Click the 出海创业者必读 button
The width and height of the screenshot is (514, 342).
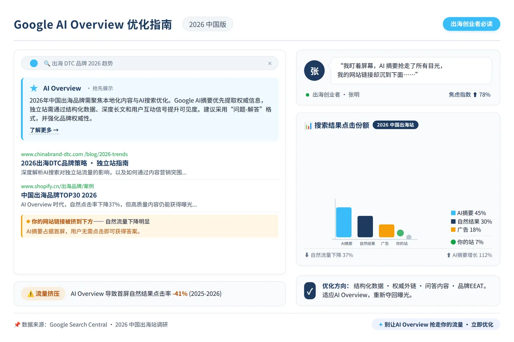[x=471, y=24]
